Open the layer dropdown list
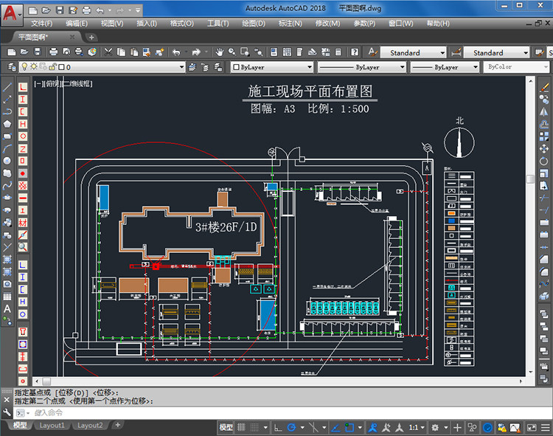The image size is (553, 436). (x=181, y=67)
